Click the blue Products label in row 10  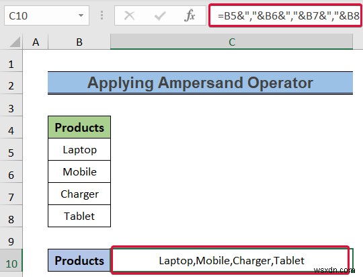click(x=79, y=261)
